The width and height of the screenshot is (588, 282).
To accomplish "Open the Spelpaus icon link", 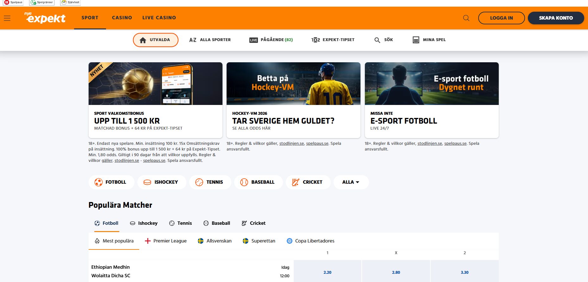I will click(13, 3).
